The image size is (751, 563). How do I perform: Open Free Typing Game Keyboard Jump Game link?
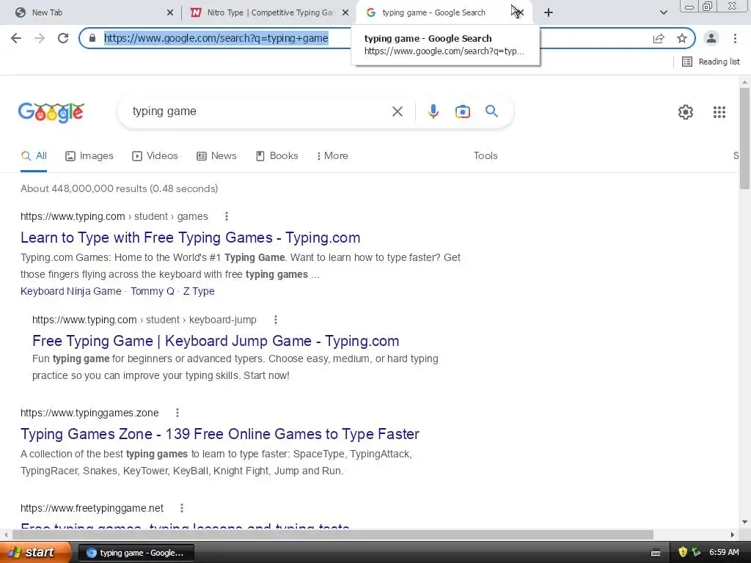[216, 341]
